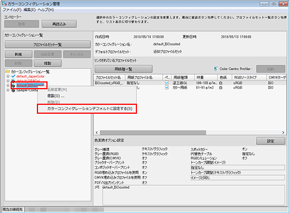Image resolution: width=289 pixels, height=213 pixels.
Task: Click the disabled 登録 button in コントローラー
Action: [x=22, y=24]
